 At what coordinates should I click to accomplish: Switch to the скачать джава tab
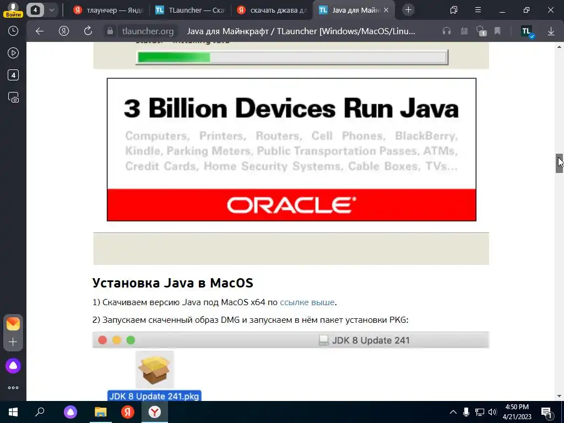[x=272, y=10]
